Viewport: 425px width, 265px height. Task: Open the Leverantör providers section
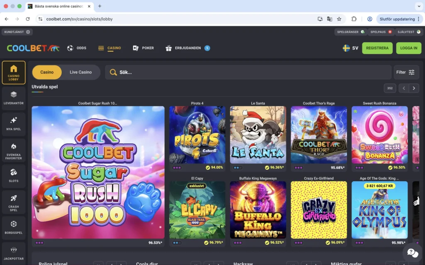click(x=14, y=98)
